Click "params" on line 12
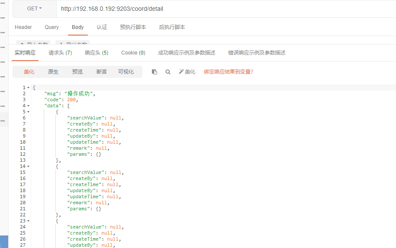The height and width of the screenshot is (248, 396). coord(78,155)
